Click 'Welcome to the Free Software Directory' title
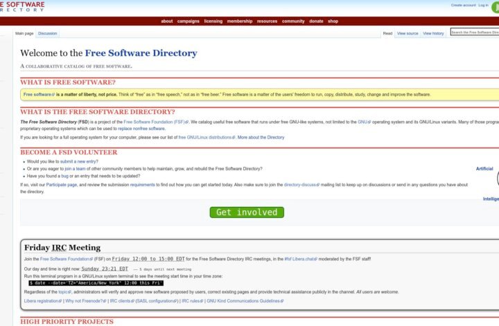Viewport: 499px width, 326px height. click(109, 53)
